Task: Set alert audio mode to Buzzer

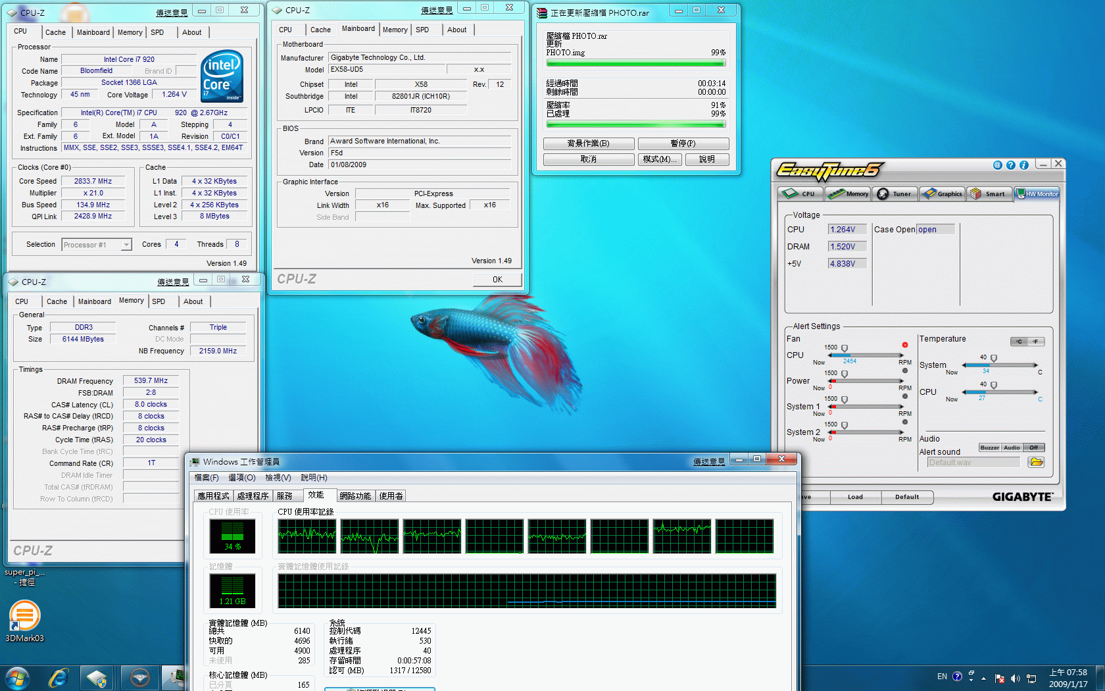Action: (989, 448)
